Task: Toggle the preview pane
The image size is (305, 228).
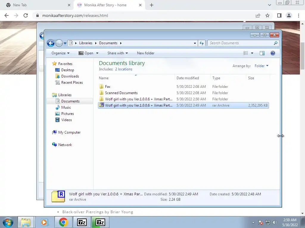Action: pos(262,53)
